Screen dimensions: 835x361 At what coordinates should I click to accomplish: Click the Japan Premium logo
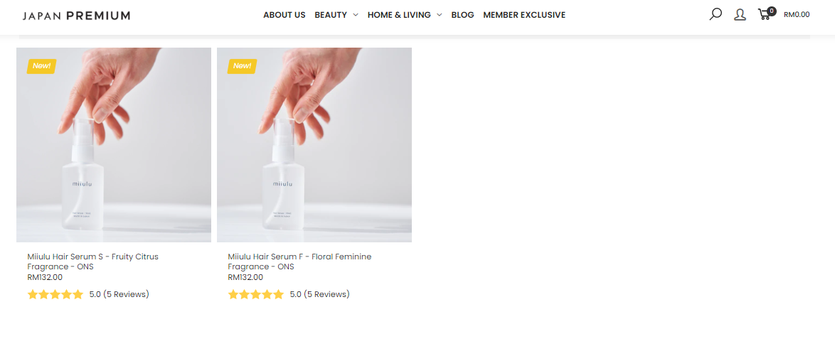tap(76, 16)
